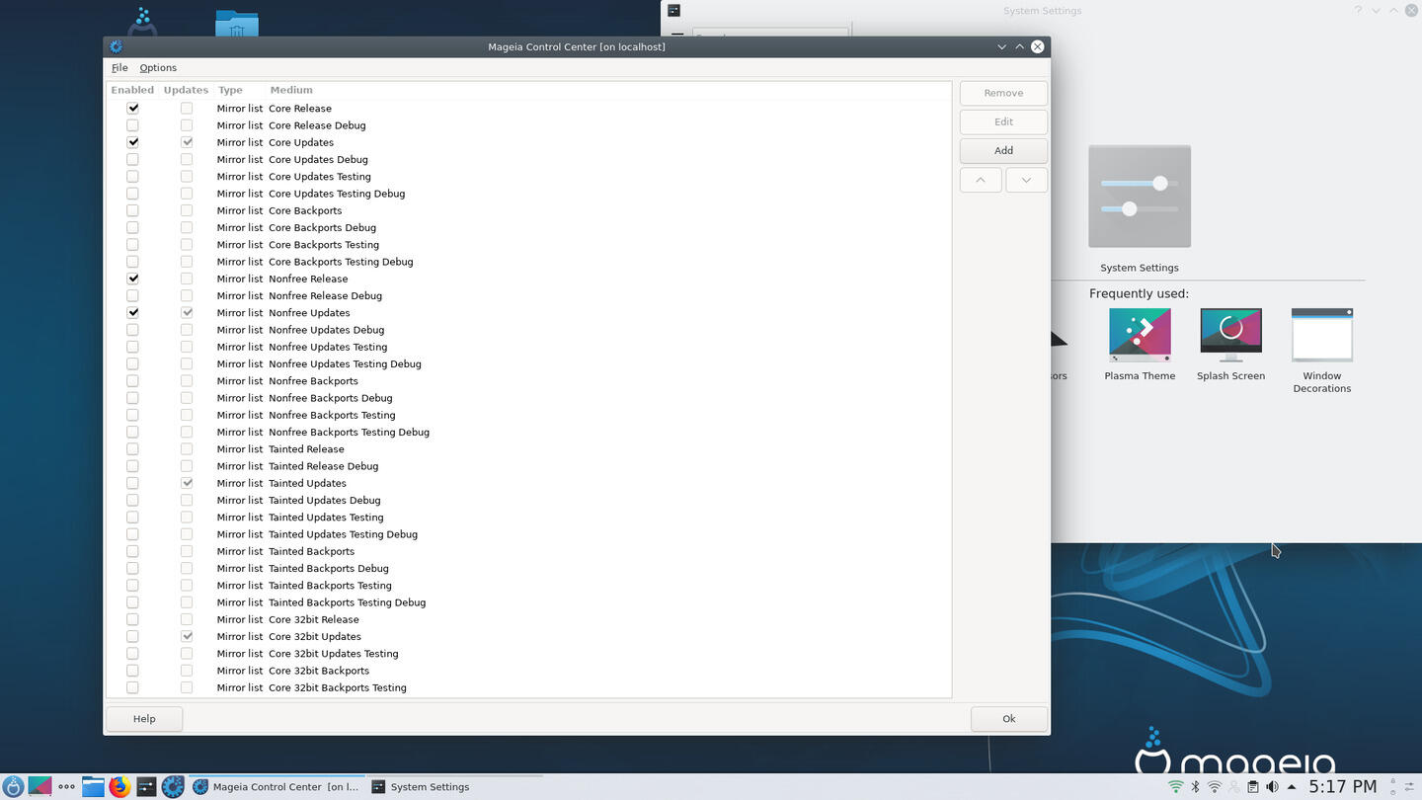Click the Remove button
The height and width of the screenshot is (800, 1422).
point(1003,93)
